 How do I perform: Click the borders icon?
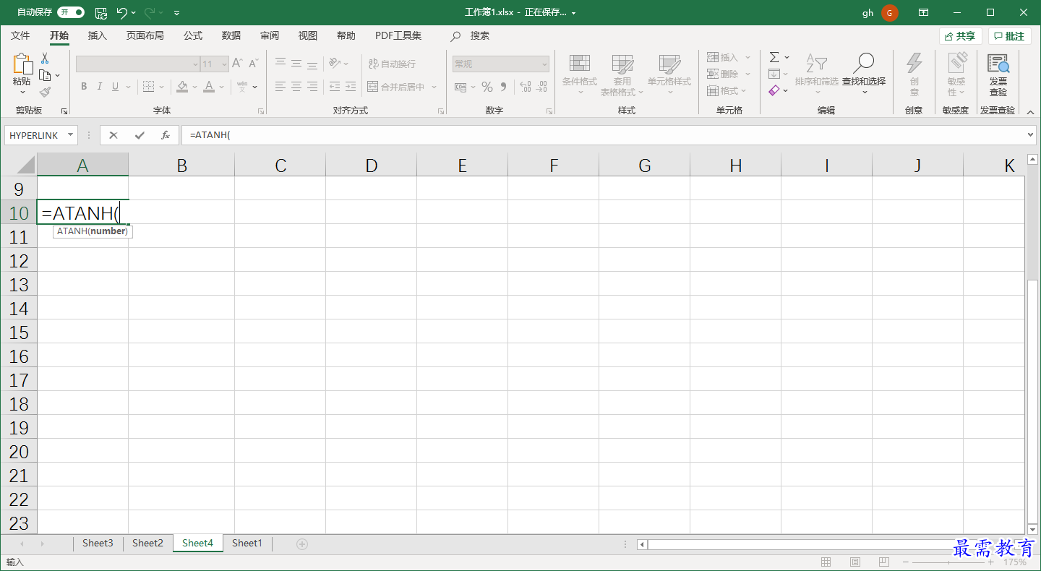148,87
